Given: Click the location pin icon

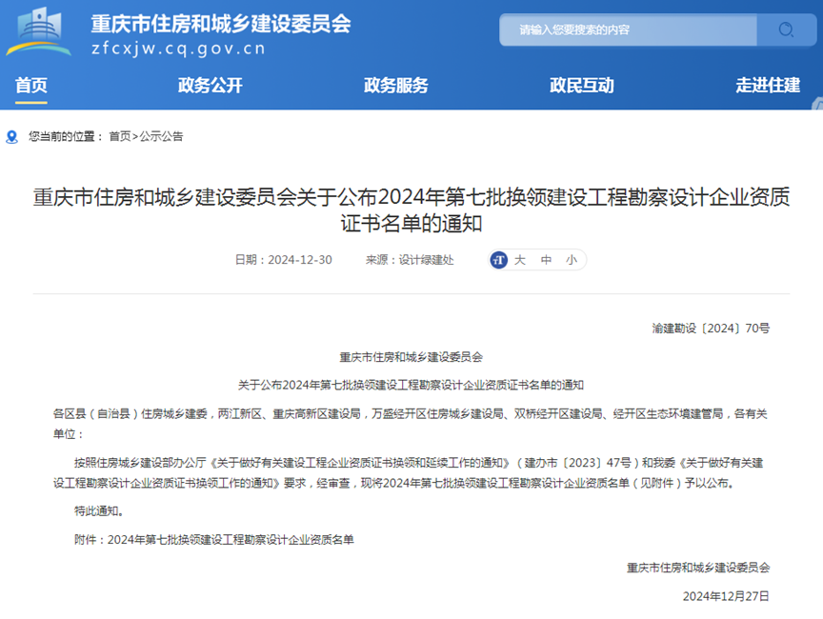Looking at the screenshot, I should click(x=11, y=137).
